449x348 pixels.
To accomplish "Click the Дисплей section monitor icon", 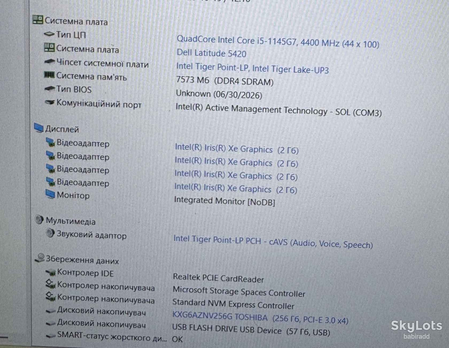I will click(39, 128).
